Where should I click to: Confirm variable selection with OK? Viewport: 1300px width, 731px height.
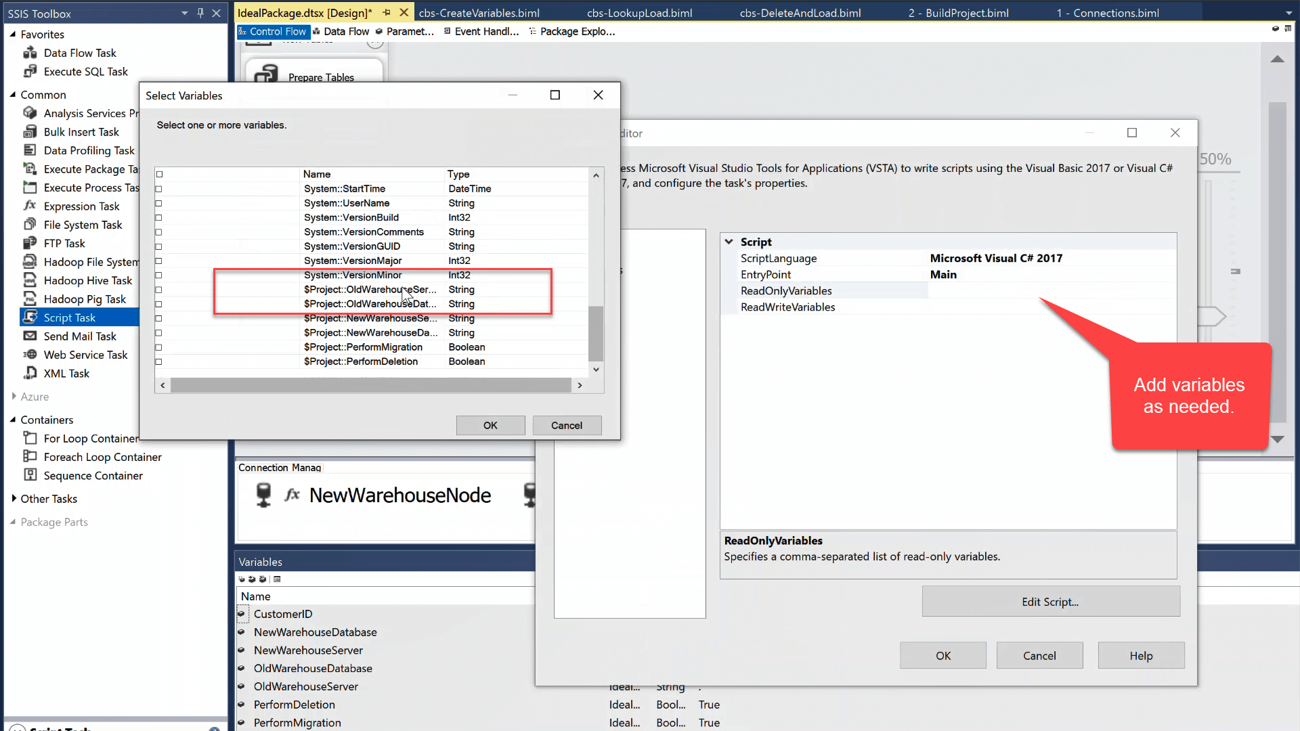[x=490, y=425]
